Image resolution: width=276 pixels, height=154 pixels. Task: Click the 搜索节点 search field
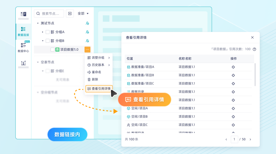pyautogui.click(x=49, y=13)
